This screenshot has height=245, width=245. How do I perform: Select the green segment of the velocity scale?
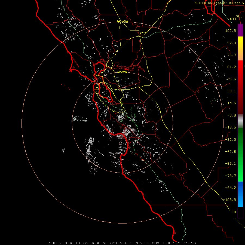click(x=240, y=155)
